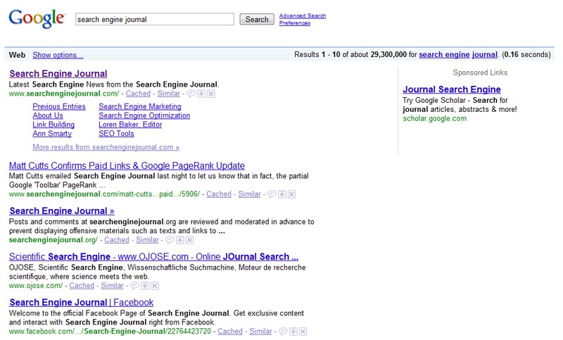This screenshot has height=340, width=563.
Task: Click comment icon on Matt Cutts result
Action: tap(272, 194)
